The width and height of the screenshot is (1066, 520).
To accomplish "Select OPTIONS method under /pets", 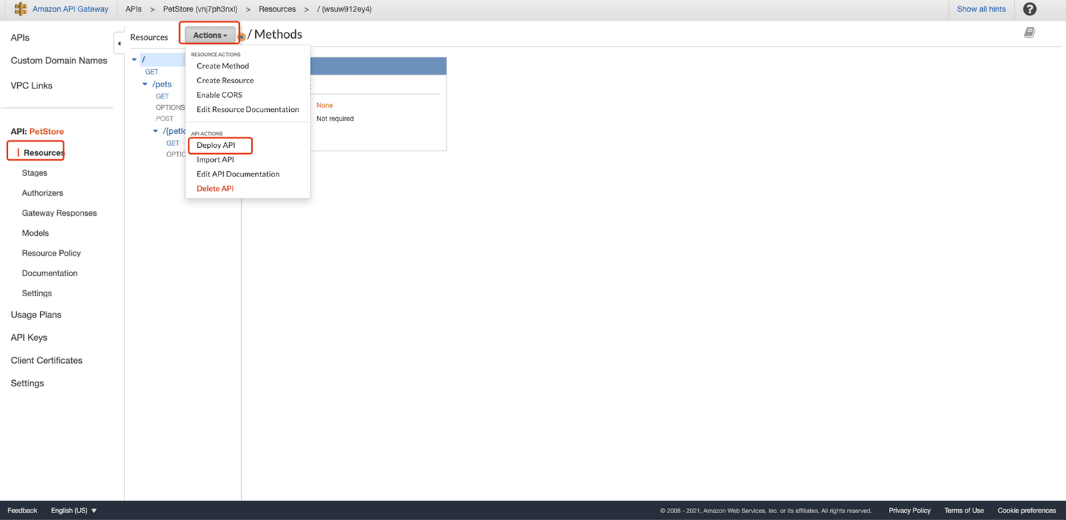I will (x=171, y=108).
